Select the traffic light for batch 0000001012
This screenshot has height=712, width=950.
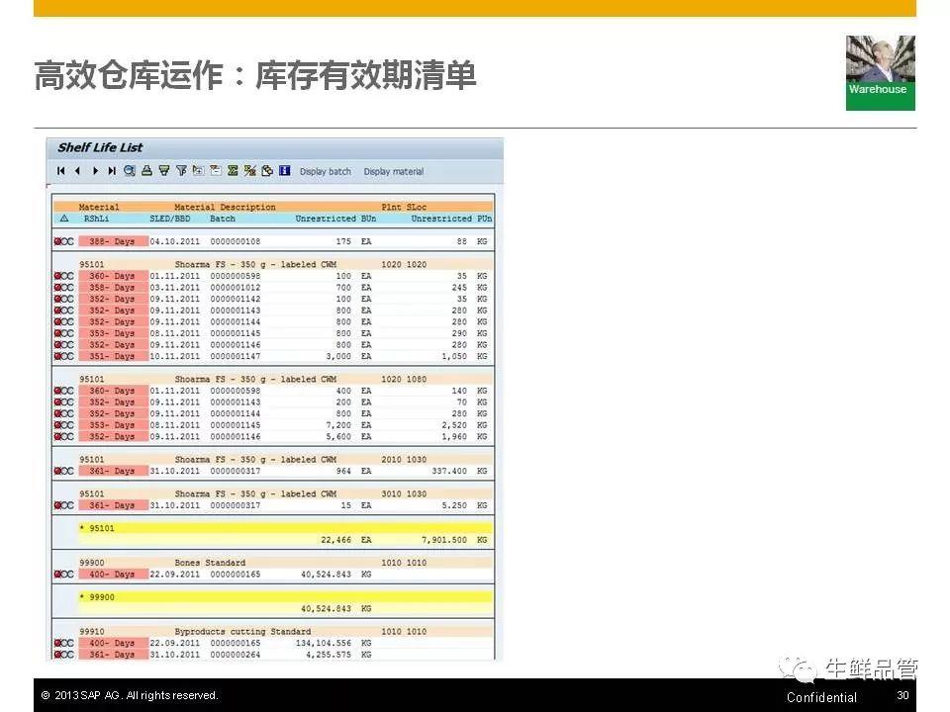click(x=63, y=288)
